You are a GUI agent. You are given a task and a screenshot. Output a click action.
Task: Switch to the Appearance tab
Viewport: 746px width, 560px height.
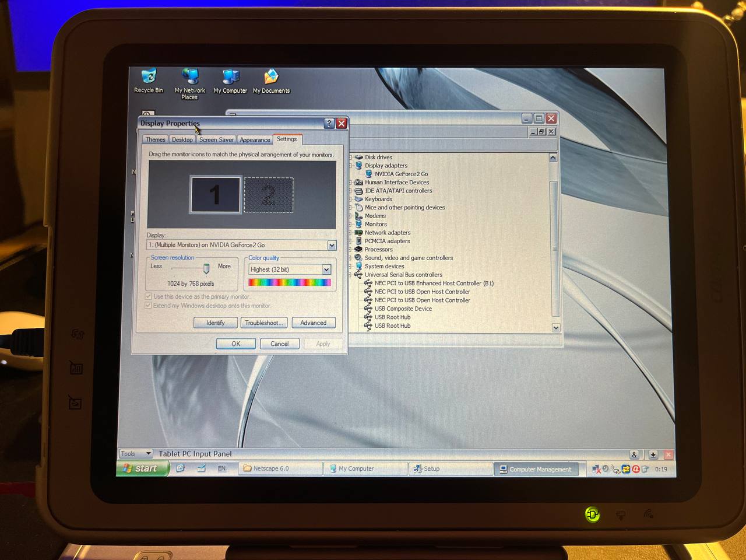pyautogui.click(x=255, y=140)
